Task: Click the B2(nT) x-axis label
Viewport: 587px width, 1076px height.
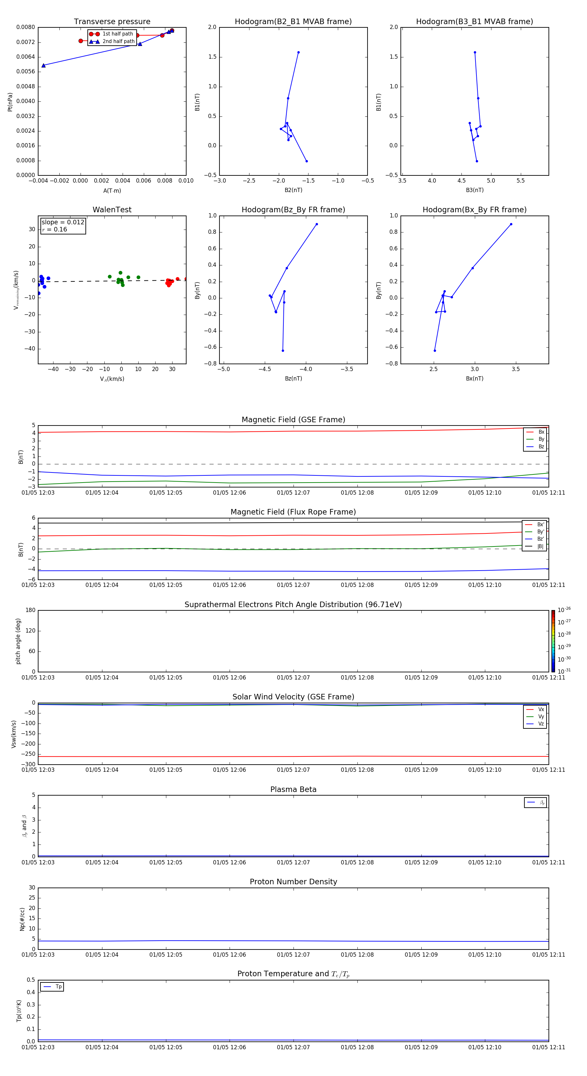Action: tap(293, 190)
